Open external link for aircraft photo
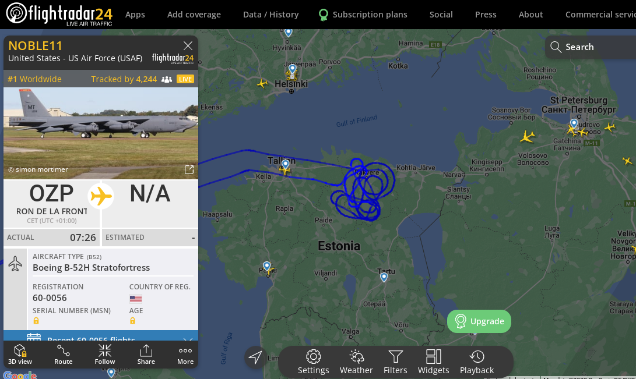This screenshot has width=636, height=379. tap(189, 169)
